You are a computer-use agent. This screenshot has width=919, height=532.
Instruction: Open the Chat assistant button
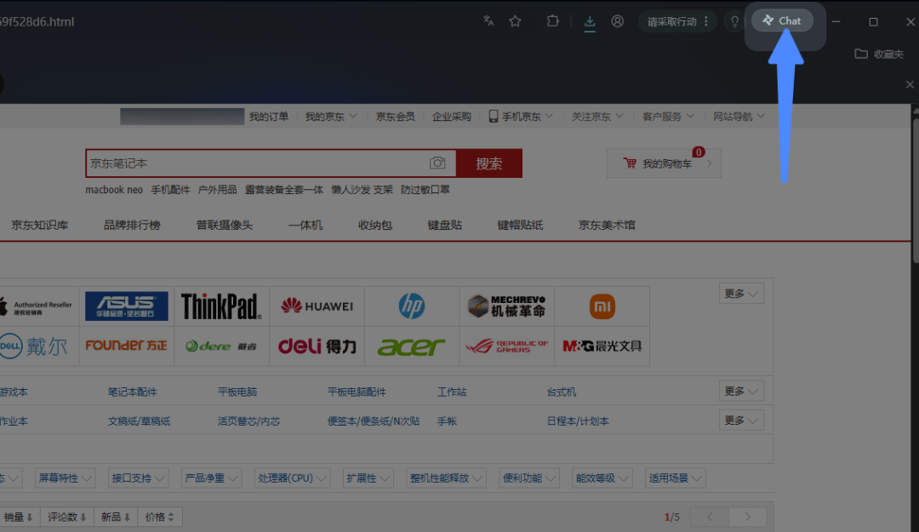click(782, 21)
